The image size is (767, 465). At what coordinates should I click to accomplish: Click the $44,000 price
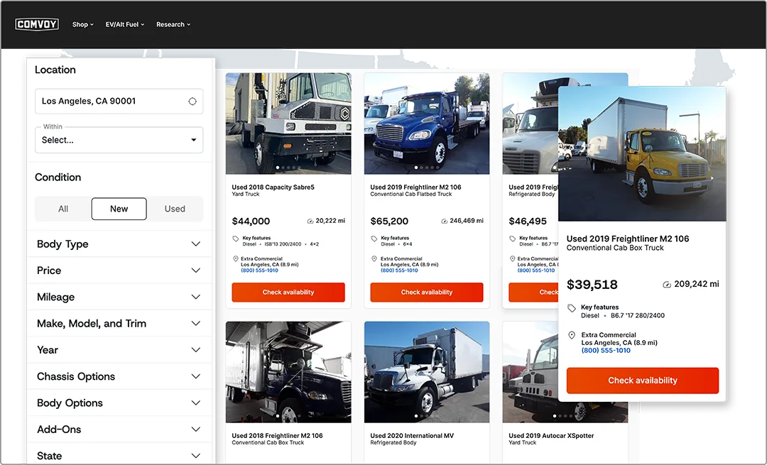click(251, 221)
